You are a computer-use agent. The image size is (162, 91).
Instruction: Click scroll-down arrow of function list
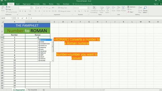click(53, 61)
